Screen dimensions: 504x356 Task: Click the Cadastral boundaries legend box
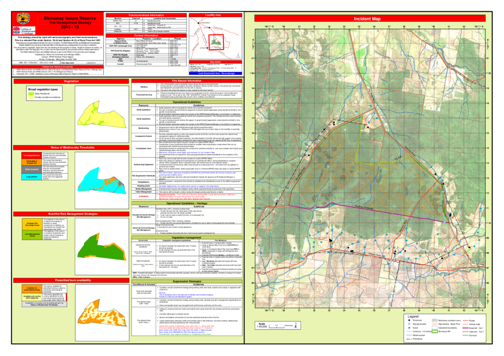point(435,328)
